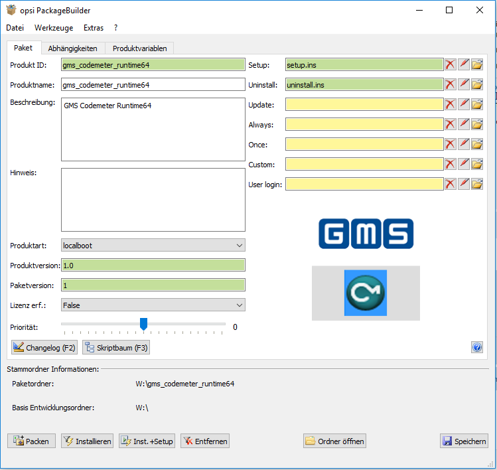497x470 pixels.
Task: Edit the Once script with pencil icon
Action: [464, 145]
